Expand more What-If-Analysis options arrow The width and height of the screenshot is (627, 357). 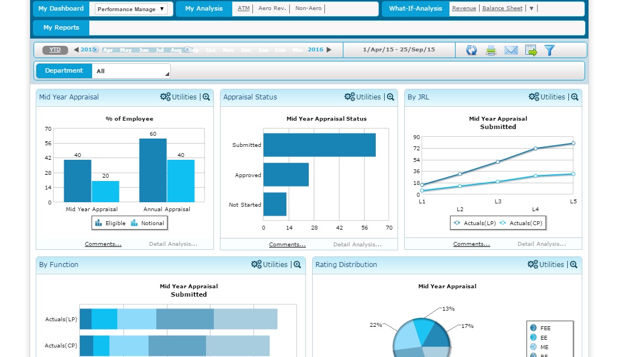532,8
